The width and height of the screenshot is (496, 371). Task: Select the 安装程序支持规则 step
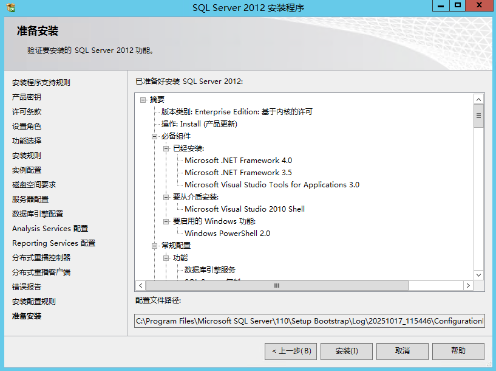[x=41, y=83]
